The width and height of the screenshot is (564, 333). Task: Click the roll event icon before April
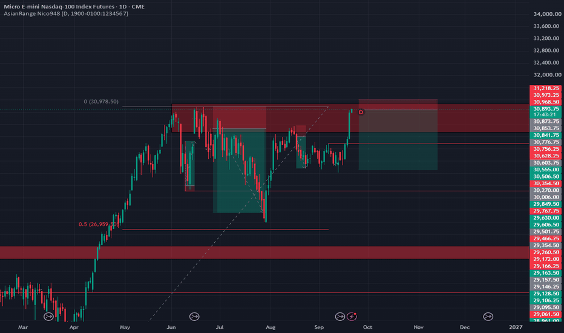click(x=48, y=317)
